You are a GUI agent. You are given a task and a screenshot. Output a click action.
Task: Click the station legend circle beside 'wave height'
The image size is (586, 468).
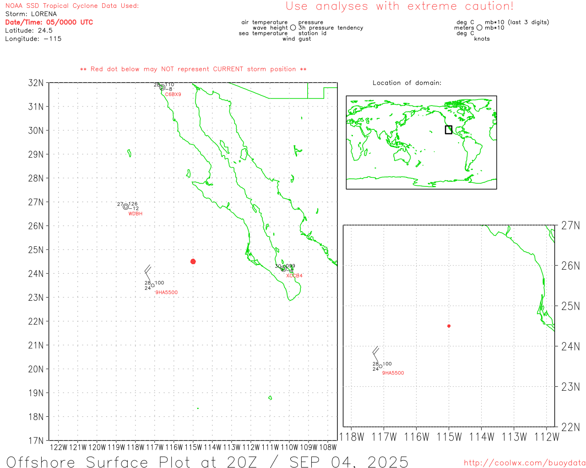pyautogui.click(x=293, y=28)
